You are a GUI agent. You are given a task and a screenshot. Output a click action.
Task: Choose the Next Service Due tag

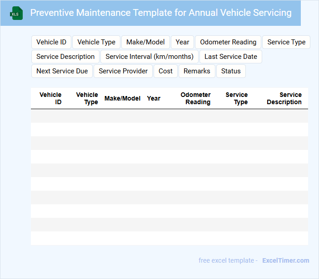pyautogui.click(x=62, y=71)
